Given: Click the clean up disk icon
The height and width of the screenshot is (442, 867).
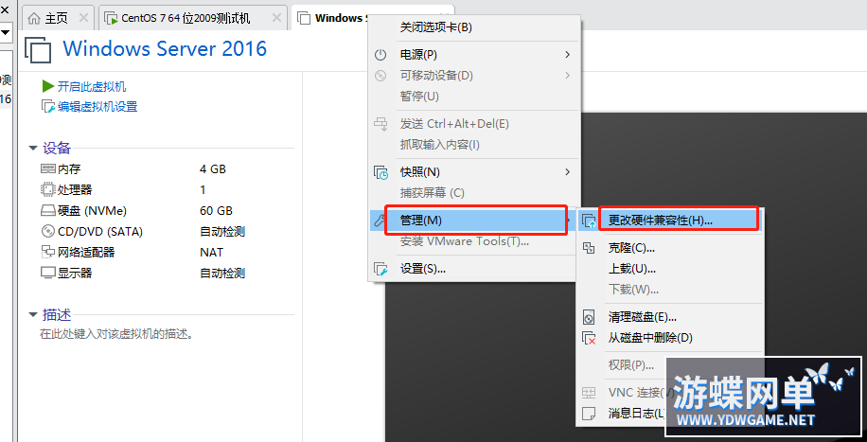Looking at the screenshot, I should (589, 317).
